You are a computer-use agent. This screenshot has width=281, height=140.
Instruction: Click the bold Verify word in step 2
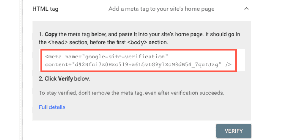65,79
